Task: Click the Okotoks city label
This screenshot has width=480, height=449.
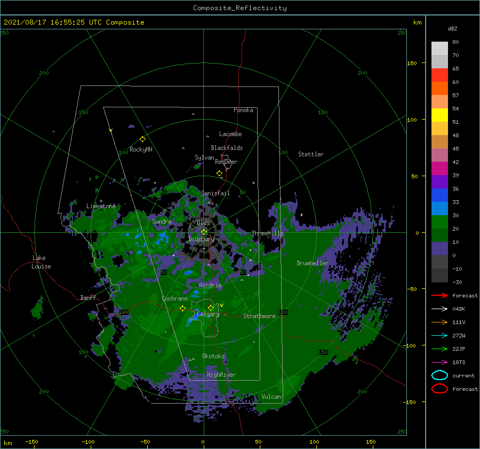Action: 213,356
